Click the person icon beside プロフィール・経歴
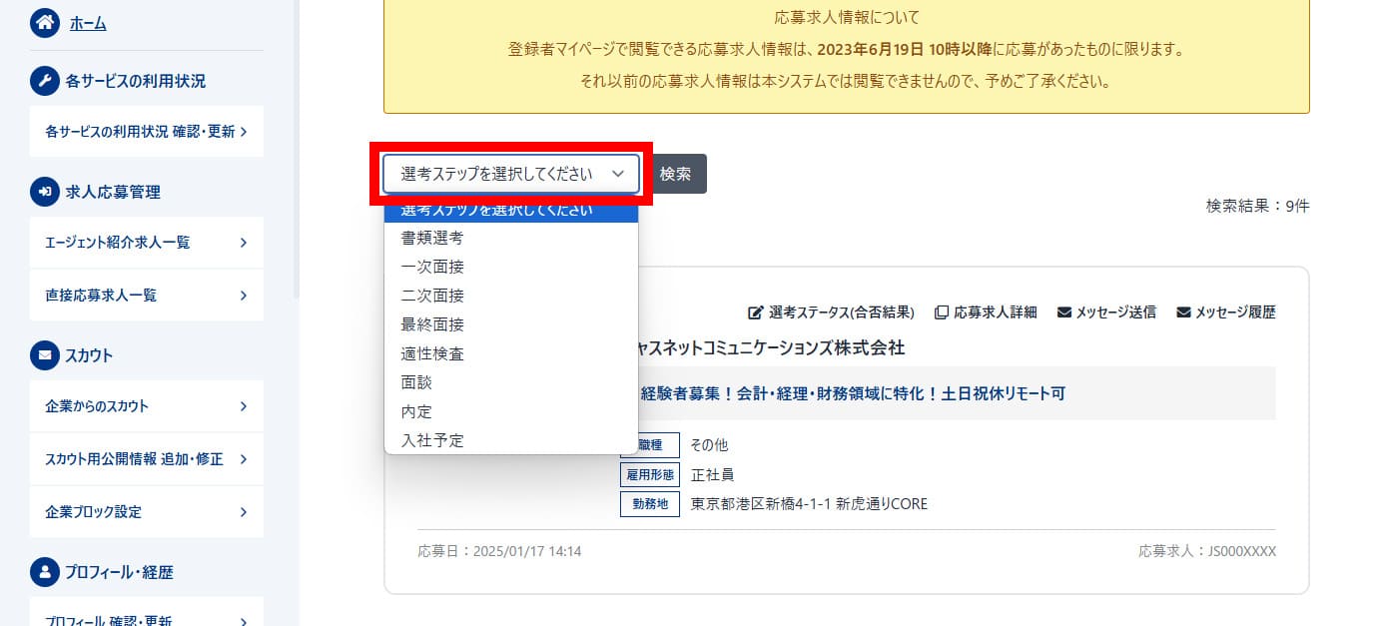 tap(45, 572)
